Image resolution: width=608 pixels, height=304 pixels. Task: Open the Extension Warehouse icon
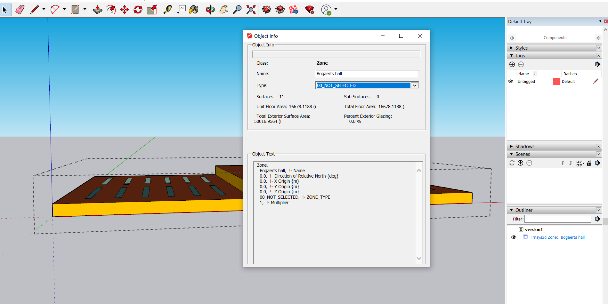coord(280,10)
